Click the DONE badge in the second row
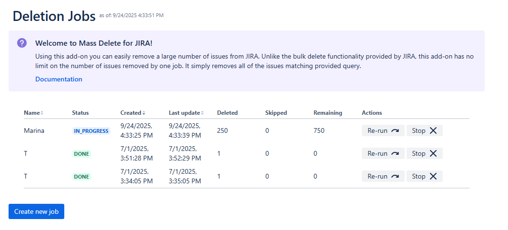Screen dimensions: 508x230 coord(81,154)
